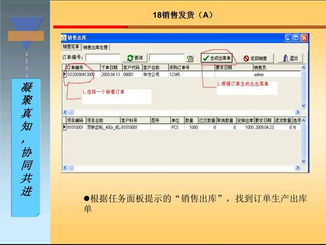Switch to the 销售出库处理 tab
Viewport: 326px width, 245px height.
pyautogui.click(x=96, y=47)
